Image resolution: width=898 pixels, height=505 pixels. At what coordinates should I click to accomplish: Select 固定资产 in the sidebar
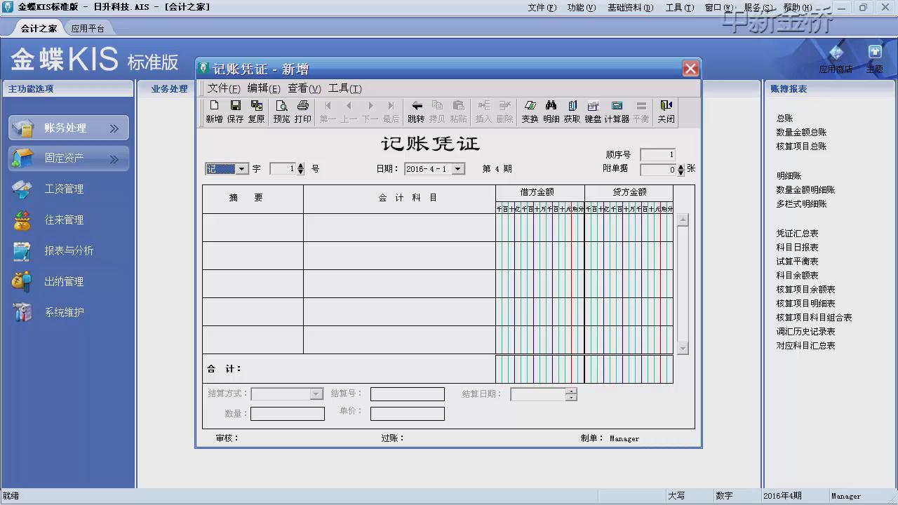(x=69, y=159)
